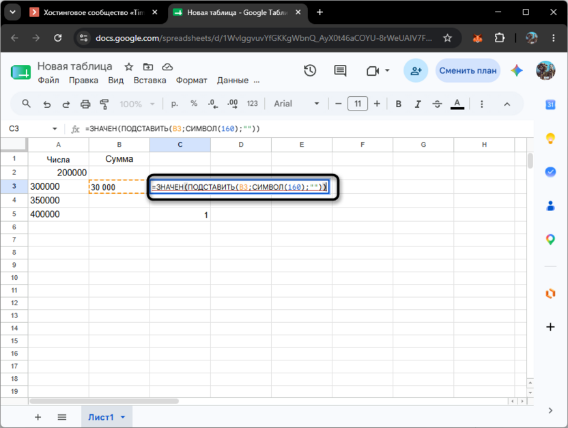Open the Arial font dropdown
The width and height of the screenshot is (568, 428).
(296, 104)
